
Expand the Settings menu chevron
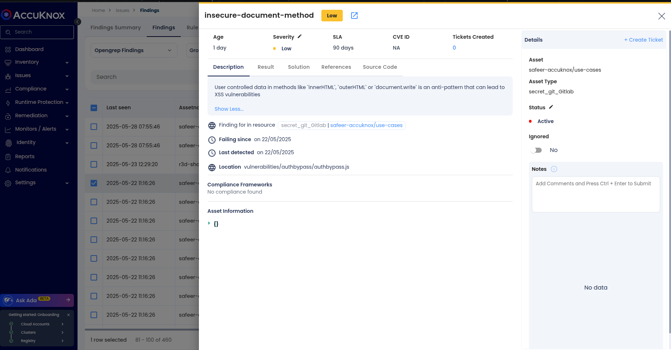coord(67,183)
